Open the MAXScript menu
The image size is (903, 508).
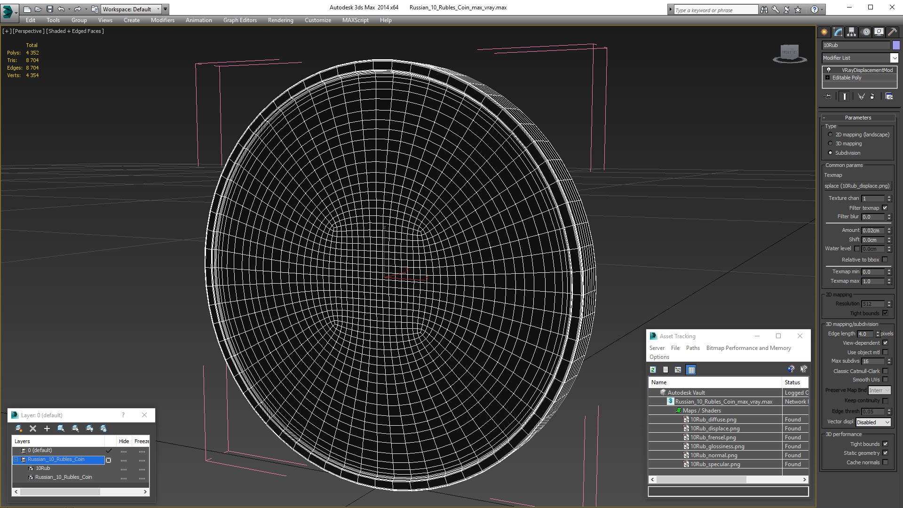(x=355, y=20)
